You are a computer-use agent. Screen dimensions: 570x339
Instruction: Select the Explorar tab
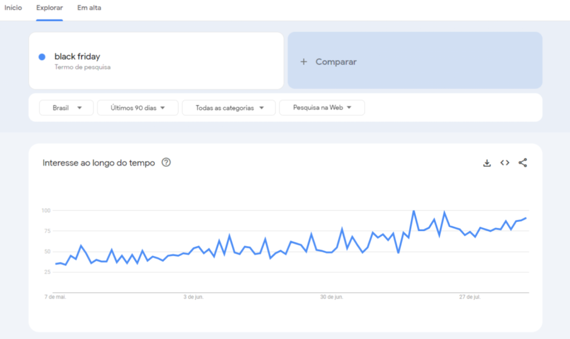click(50, 8)
